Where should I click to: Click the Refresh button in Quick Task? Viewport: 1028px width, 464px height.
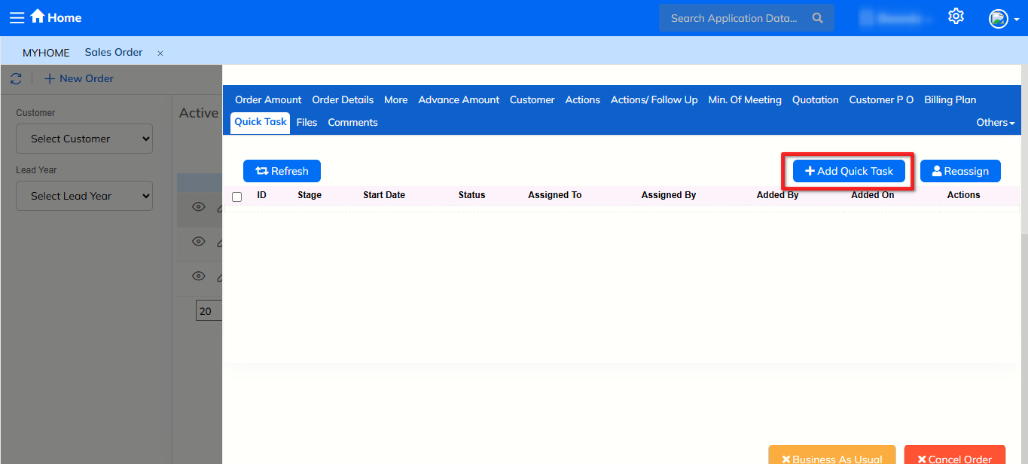[x=282, y=171]
